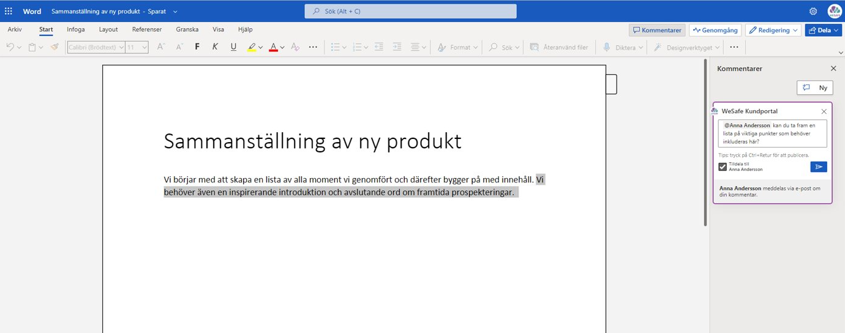The height and width of the screenshot is (333, 845).
Task: Click the clear formatting eraser icon
Action: [295, 47]
